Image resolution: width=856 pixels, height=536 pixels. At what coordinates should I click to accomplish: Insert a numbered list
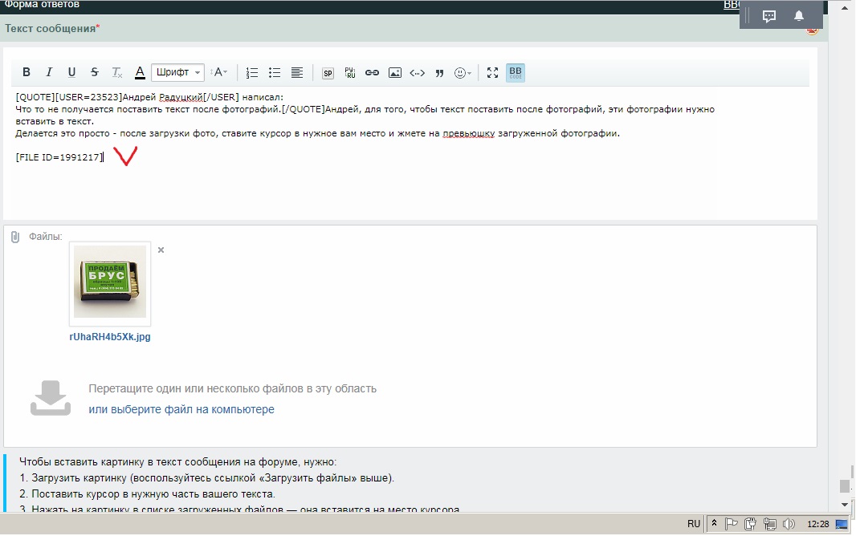pos(252,72)
